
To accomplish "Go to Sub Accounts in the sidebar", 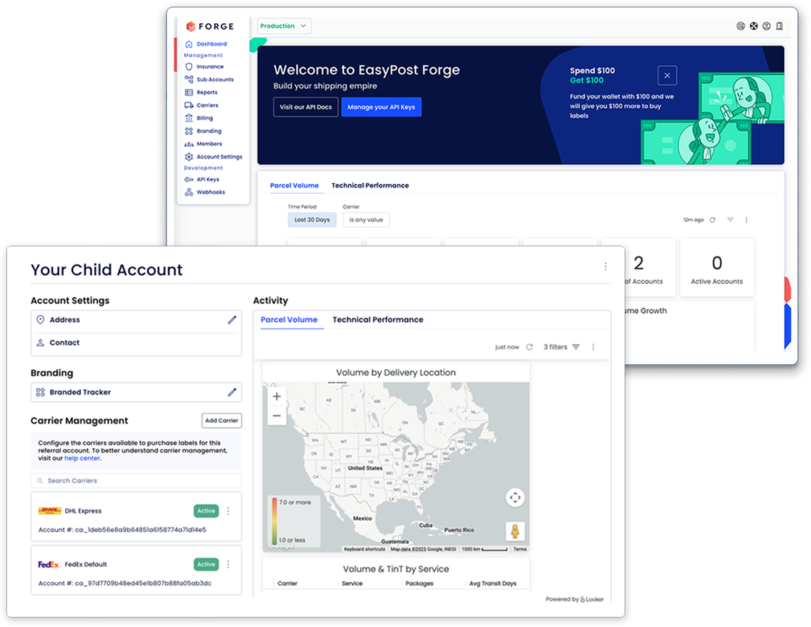I will (x=209, y=80).
